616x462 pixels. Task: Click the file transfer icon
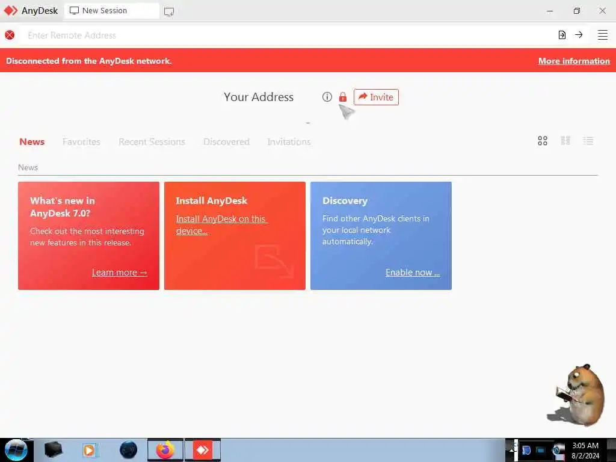[562, 35]
